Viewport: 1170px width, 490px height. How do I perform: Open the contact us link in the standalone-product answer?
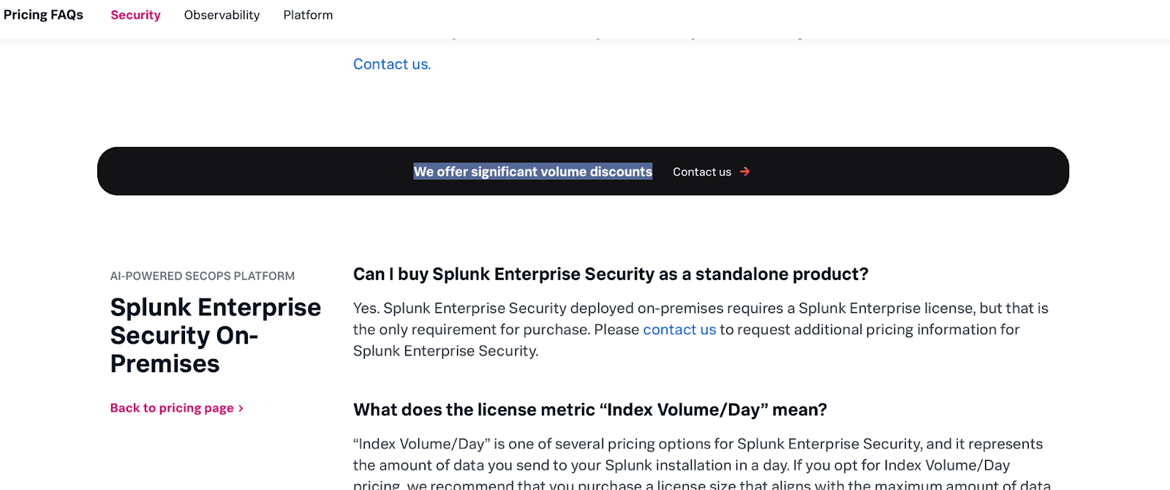click(x=679, y=329)
